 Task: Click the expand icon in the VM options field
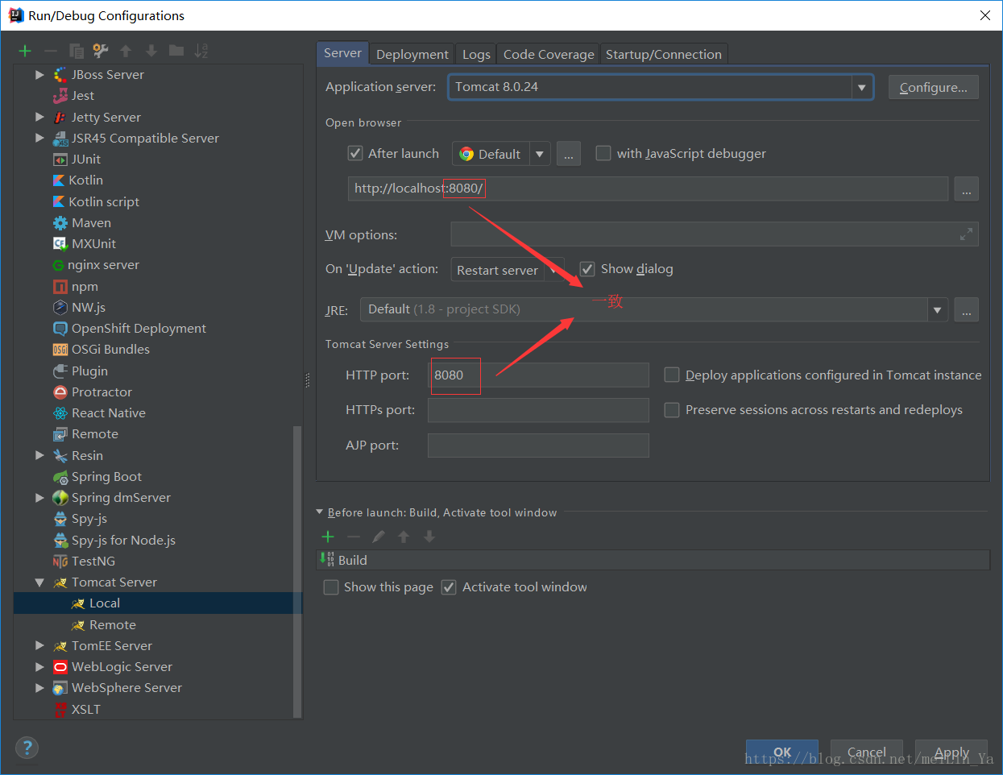pos(966,234)
